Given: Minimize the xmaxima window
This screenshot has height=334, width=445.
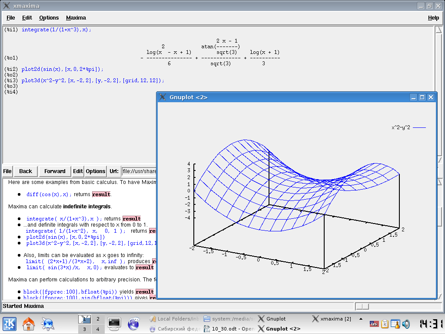Looking at the screenshot, I should (x=421, y=6).
